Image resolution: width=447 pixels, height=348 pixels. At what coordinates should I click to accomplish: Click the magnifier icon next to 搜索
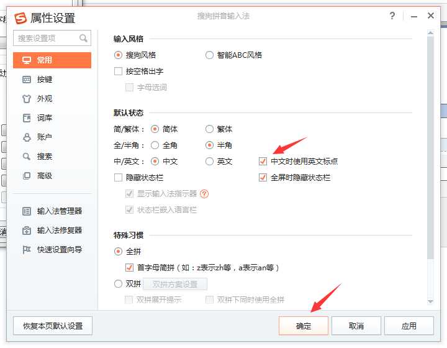coord(27,157)
